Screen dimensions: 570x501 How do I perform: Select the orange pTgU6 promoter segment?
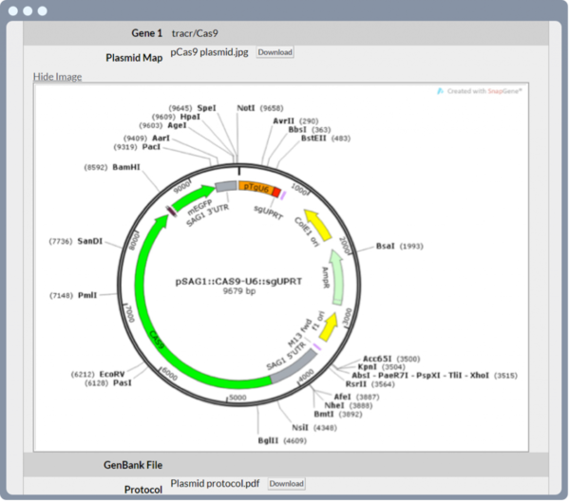tap(255, 189)
